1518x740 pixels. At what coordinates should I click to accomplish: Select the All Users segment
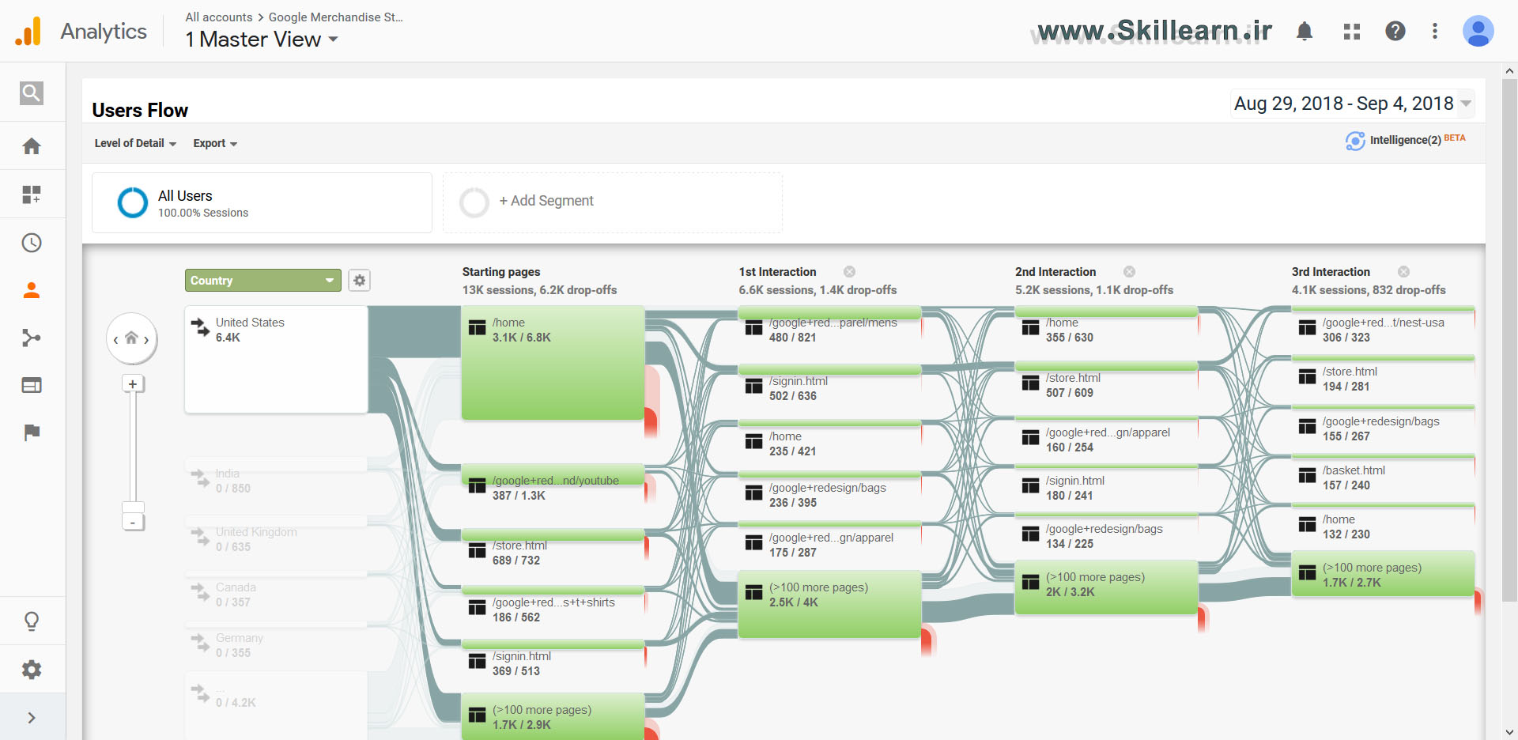coord(262,203)
